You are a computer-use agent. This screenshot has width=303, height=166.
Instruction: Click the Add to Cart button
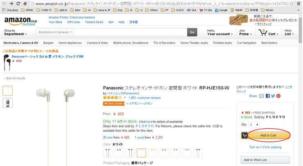pos(268,135)
